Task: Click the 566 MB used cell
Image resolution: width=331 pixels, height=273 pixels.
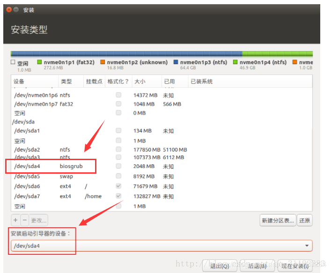Action: coord(172,104)
